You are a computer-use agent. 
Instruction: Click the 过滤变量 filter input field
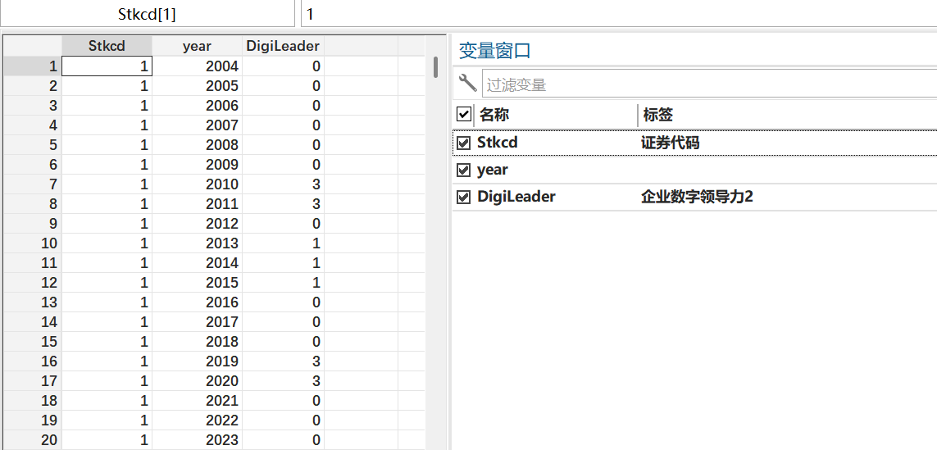(705, 84)
